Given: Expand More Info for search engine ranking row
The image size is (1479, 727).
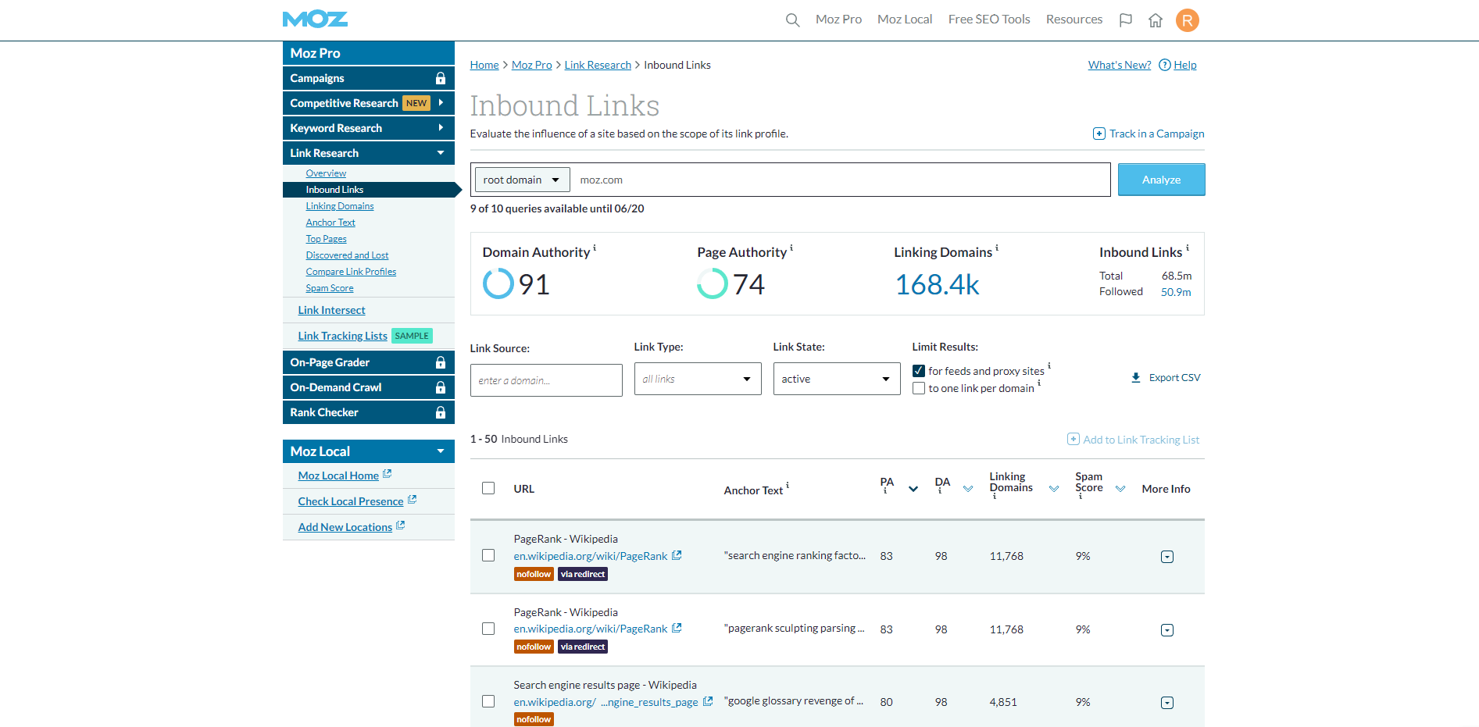Looking at the screenshot, I should coord(1167,557).
